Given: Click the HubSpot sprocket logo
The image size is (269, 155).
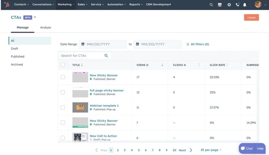Looking at the screenshot, I should coord(7,4).
